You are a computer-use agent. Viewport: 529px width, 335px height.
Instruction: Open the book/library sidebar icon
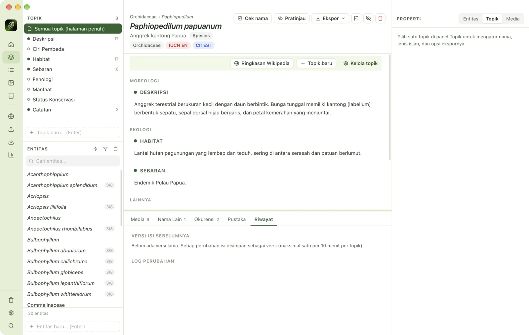click(11, 96)
